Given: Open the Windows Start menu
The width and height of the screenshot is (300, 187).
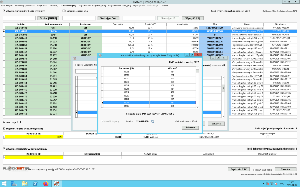Looking at the screenshot, I should [5, 183].
